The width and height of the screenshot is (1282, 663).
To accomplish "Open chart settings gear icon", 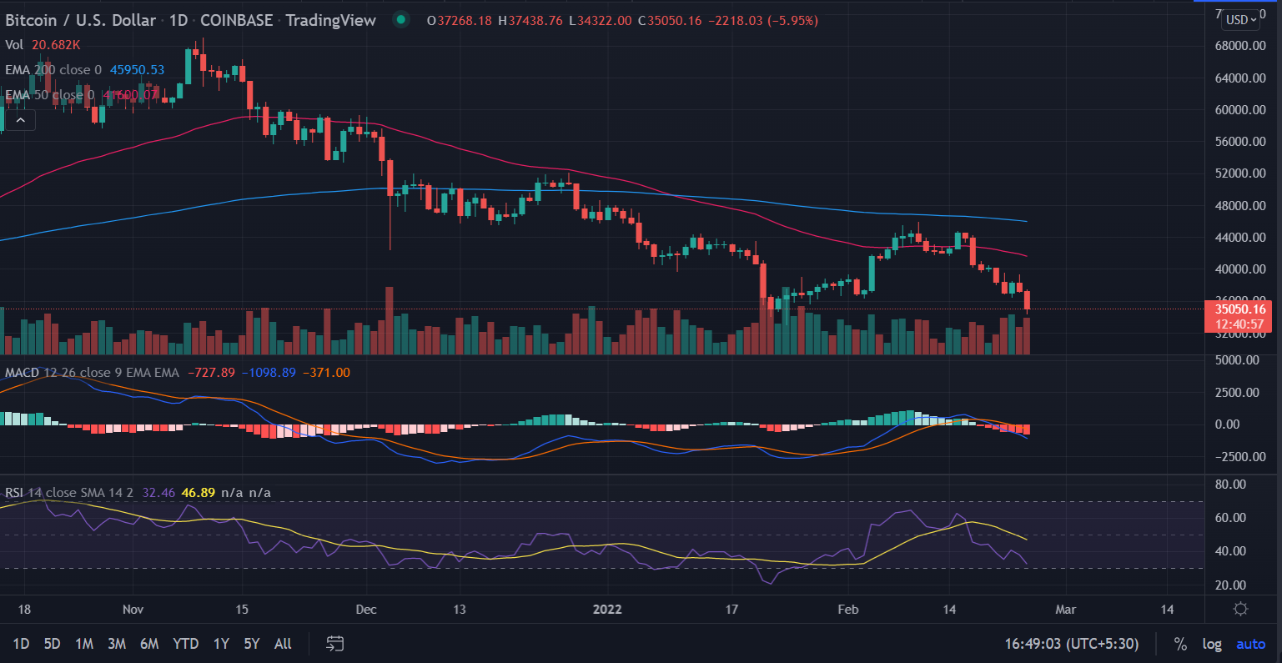I will coord(1239,609).
